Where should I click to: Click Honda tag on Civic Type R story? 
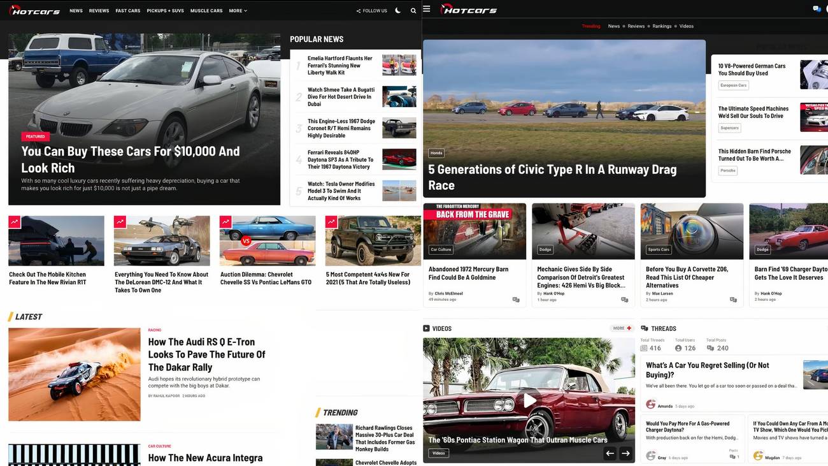436,153
